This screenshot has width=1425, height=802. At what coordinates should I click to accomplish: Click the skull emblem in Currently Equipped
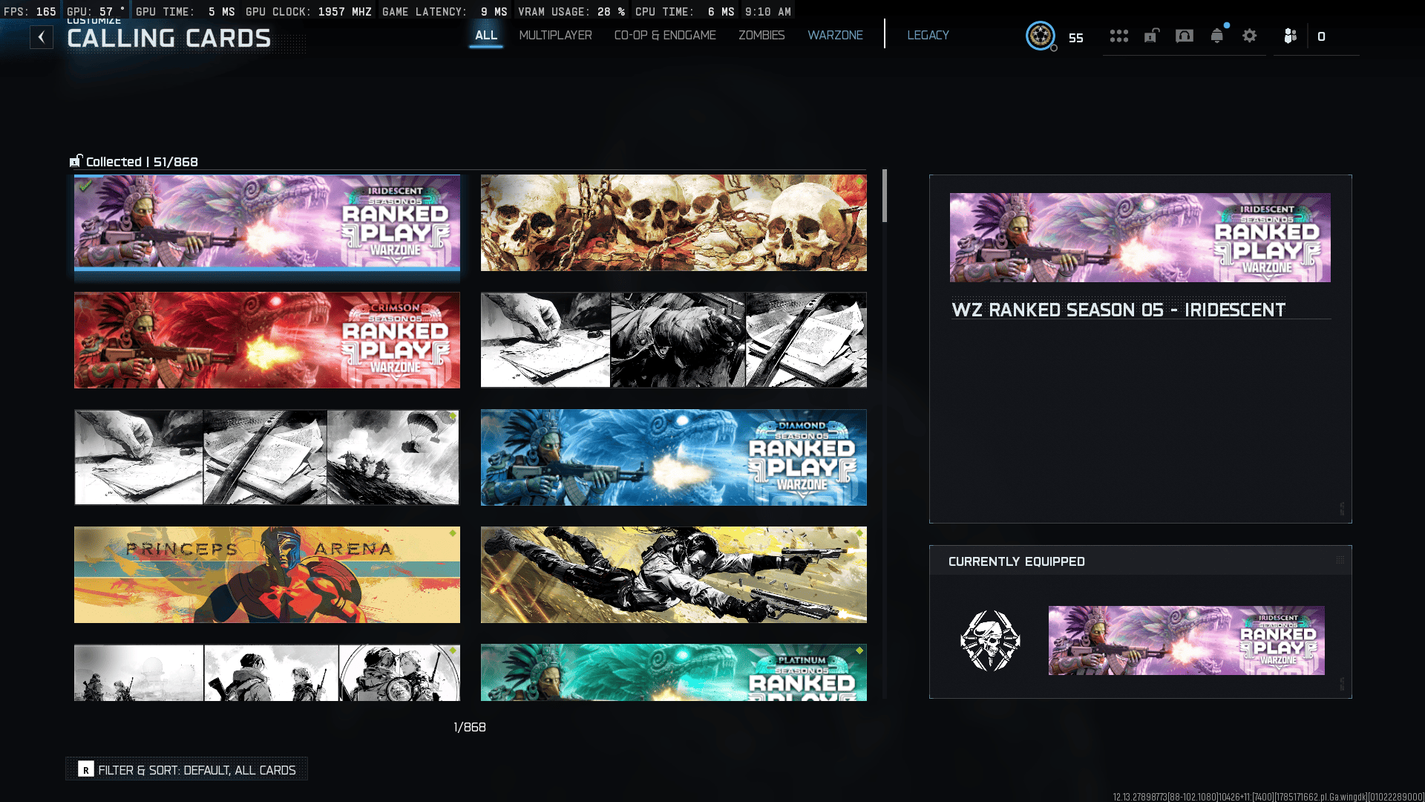point(990,640)
